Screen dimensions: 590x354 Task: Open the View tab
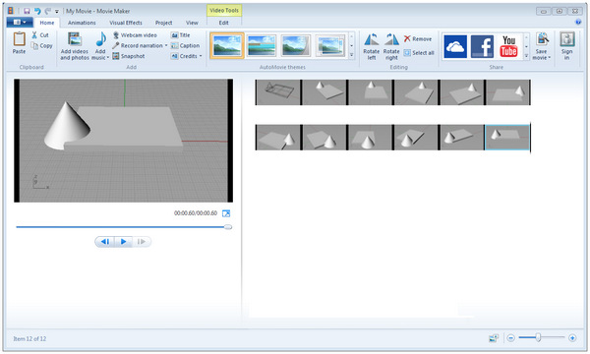click(192, 23)
